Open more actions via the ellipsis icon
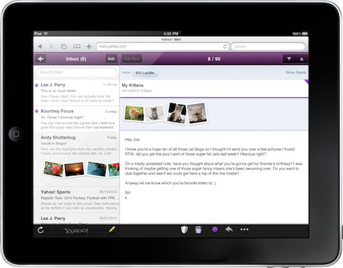 (244, 229)
